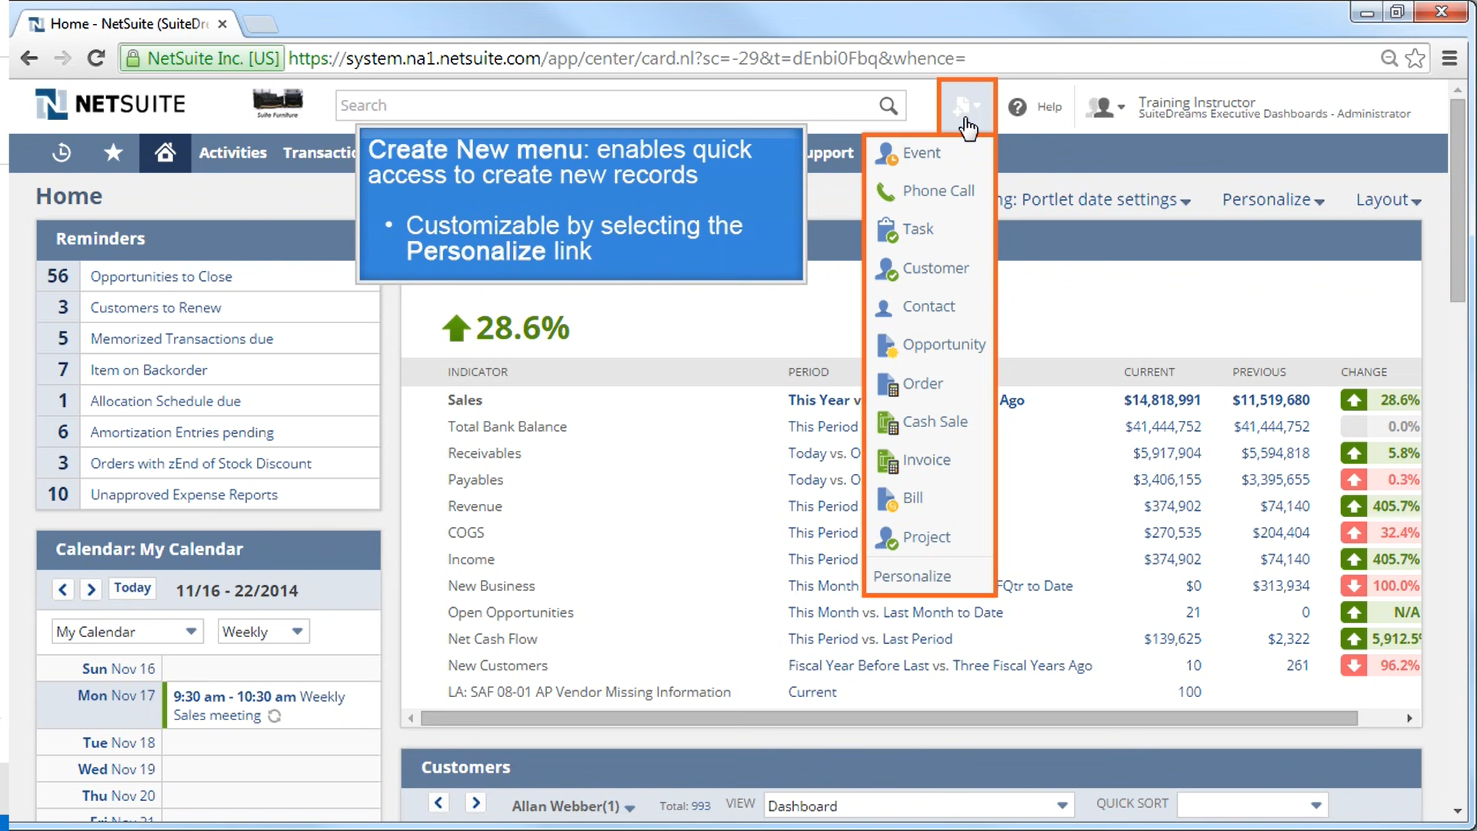
Task: Open Customers to Renew reminder
Action: [x=155, y=308]
